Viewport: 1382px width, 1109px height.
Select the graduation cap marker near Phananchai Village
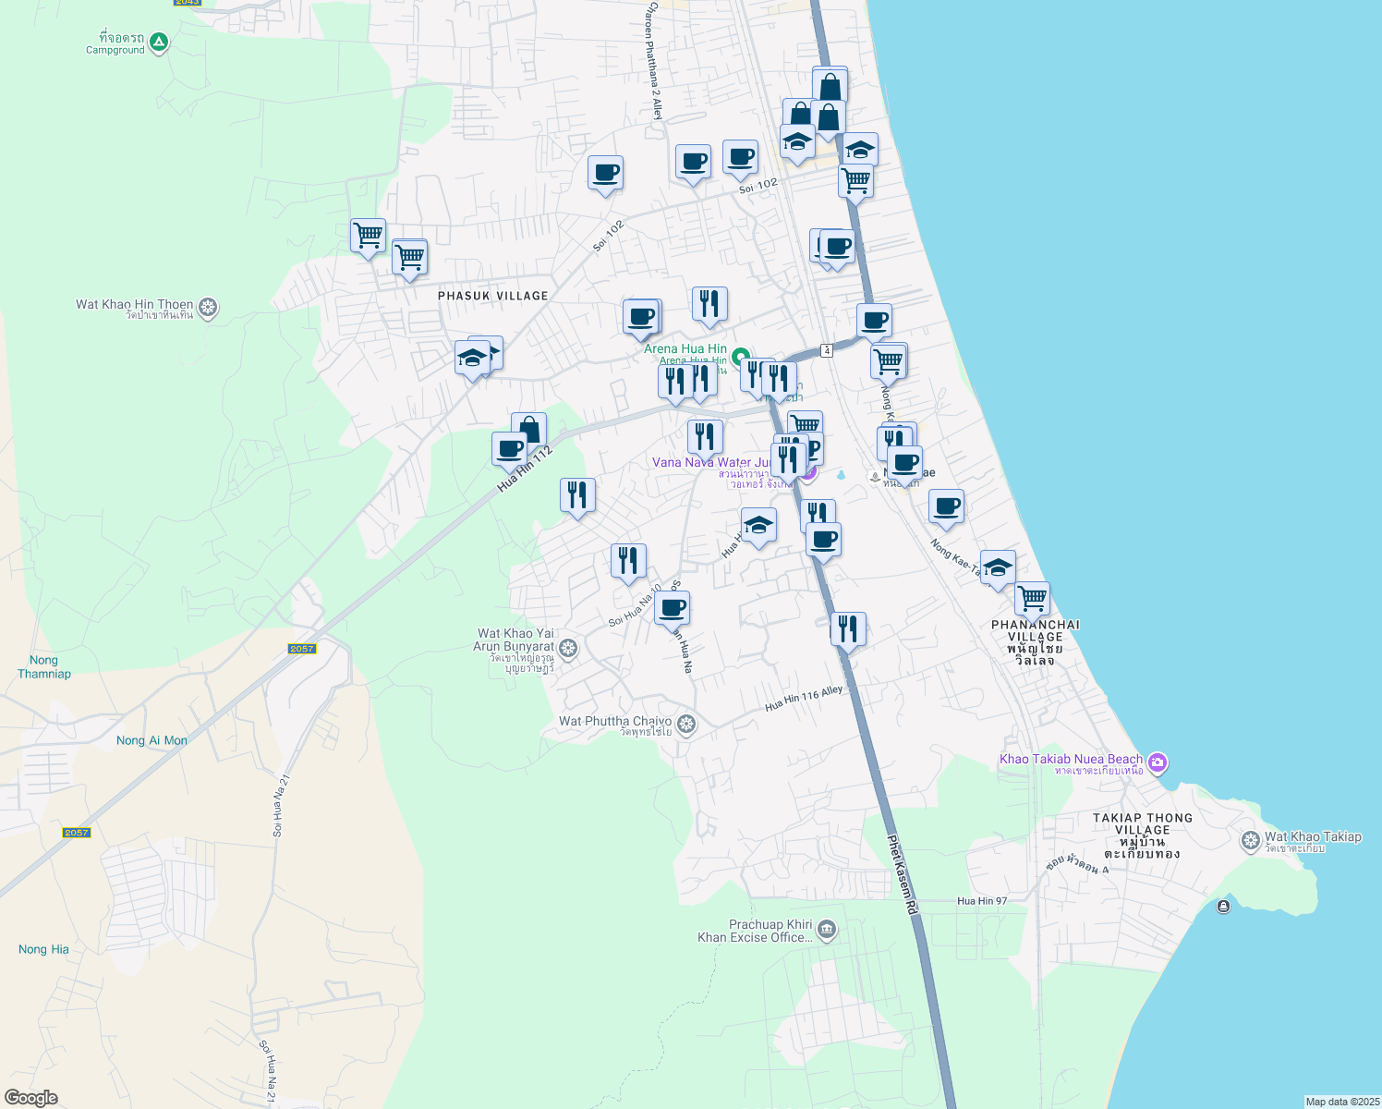tap(997, 568)
